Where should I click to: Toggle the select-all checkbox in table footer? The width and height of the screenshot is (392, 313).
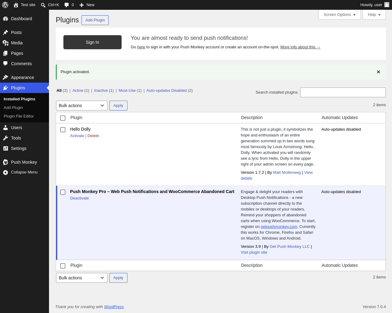63,266
